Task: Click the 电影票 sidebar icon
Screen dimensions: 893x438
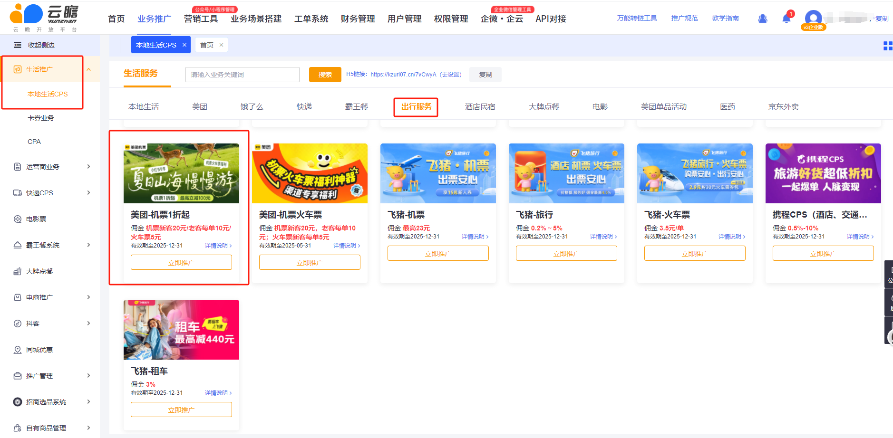Action: [x=18, y=219]
